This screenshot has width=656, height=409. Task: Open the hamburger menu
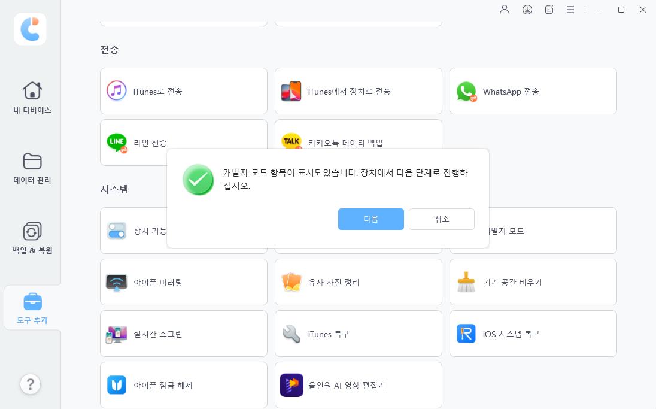pos(570,10)
